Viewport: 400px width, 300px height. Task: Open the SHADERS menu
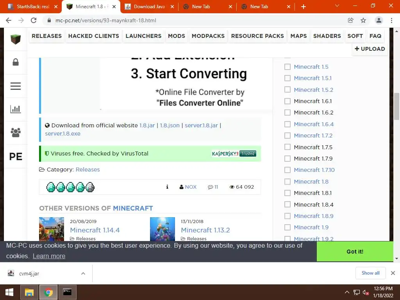click(327, 36)
